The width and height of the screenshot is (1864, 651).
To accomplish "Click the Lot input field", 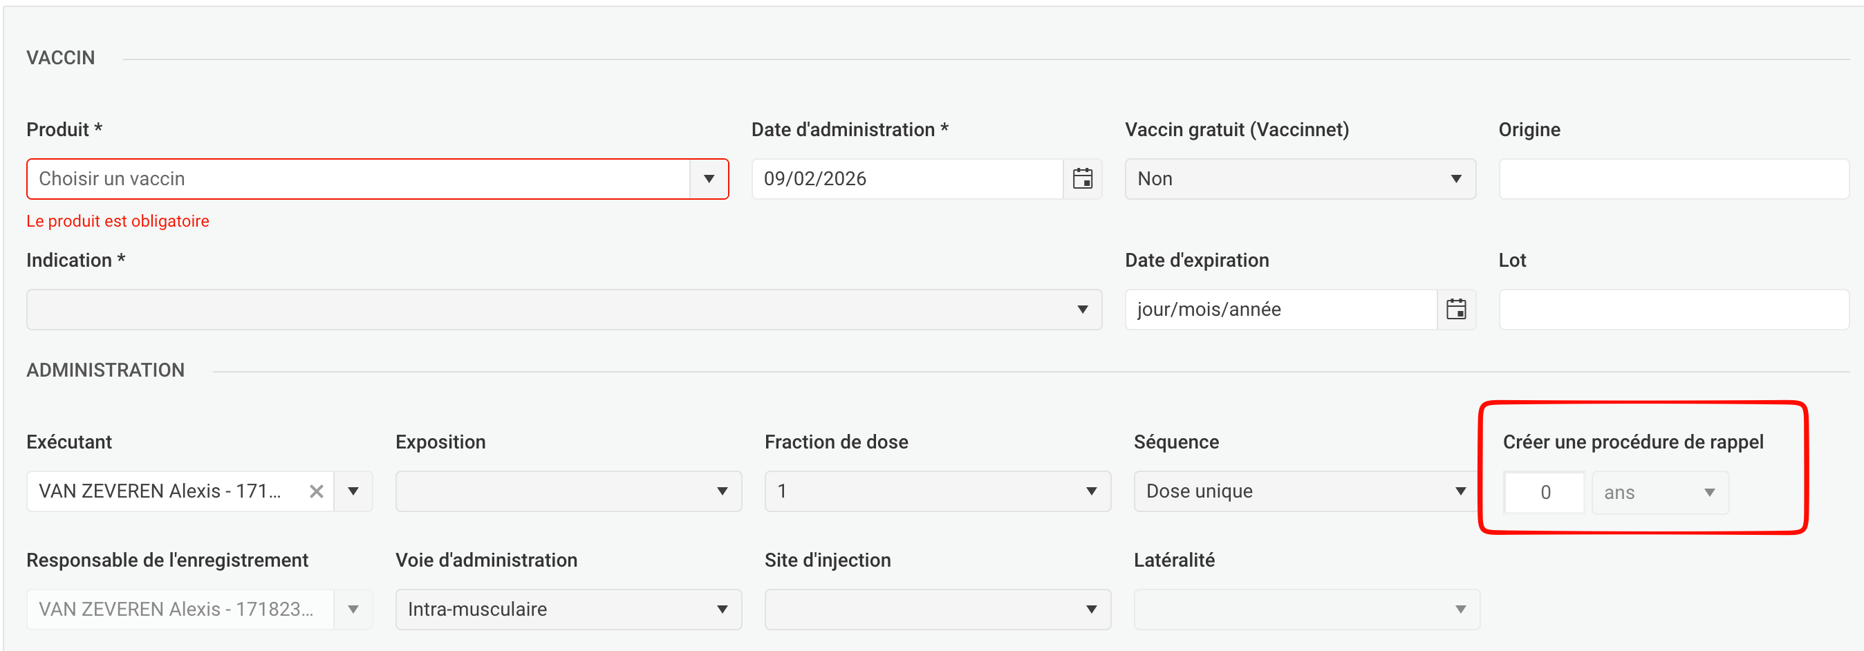I will click(x=1673, y=310).
